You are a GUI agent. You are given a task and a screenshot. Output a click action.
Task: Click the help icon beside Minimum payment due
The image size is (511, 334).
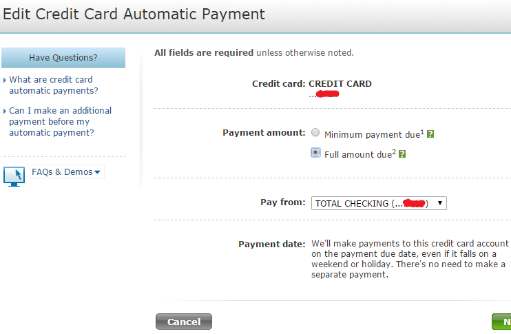click(x=430, y=134)
